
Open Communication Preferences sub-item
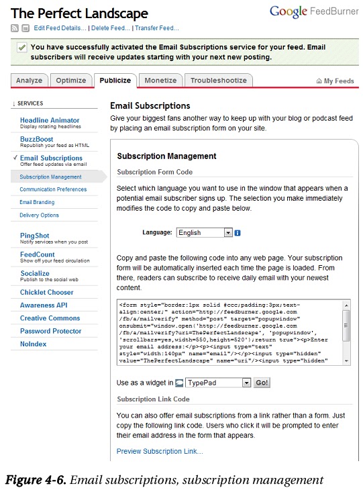coord(53,189)
